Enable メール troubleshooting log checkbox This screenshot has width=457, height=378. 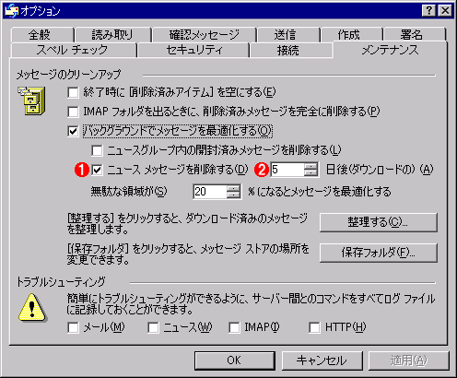(73, 327)
